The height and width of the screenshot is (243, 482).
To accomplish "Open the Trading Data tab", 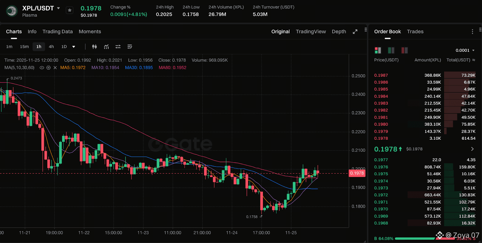I will [x=58, y=32].
